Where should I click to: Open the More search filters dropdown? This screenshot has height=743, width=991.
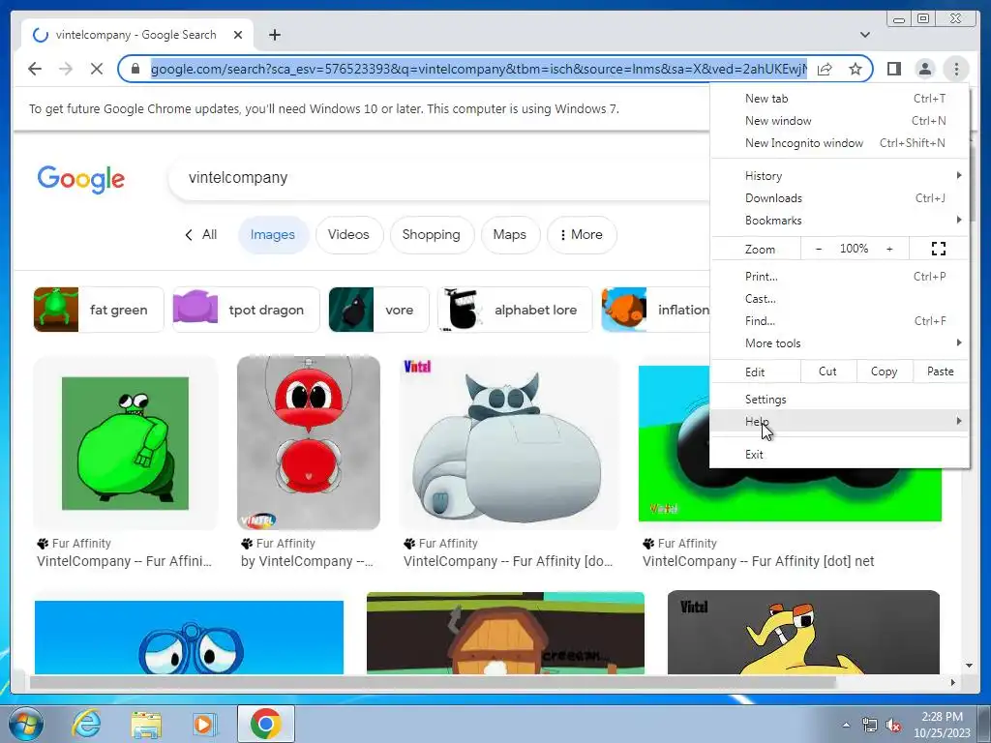tap(582, 235)
